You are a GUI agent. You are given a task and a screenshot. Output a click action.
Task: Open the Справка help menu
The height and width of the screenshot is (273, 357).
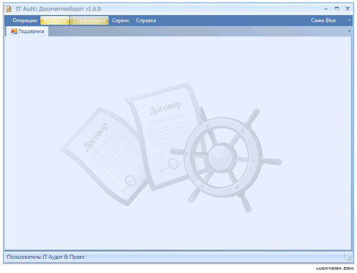click(x=146, y=20)
